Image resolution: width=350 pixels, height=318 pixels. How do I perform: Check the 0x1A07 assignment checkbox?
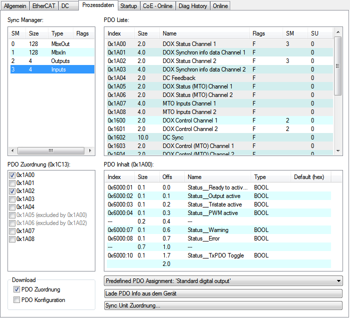(x=12, y=231)
